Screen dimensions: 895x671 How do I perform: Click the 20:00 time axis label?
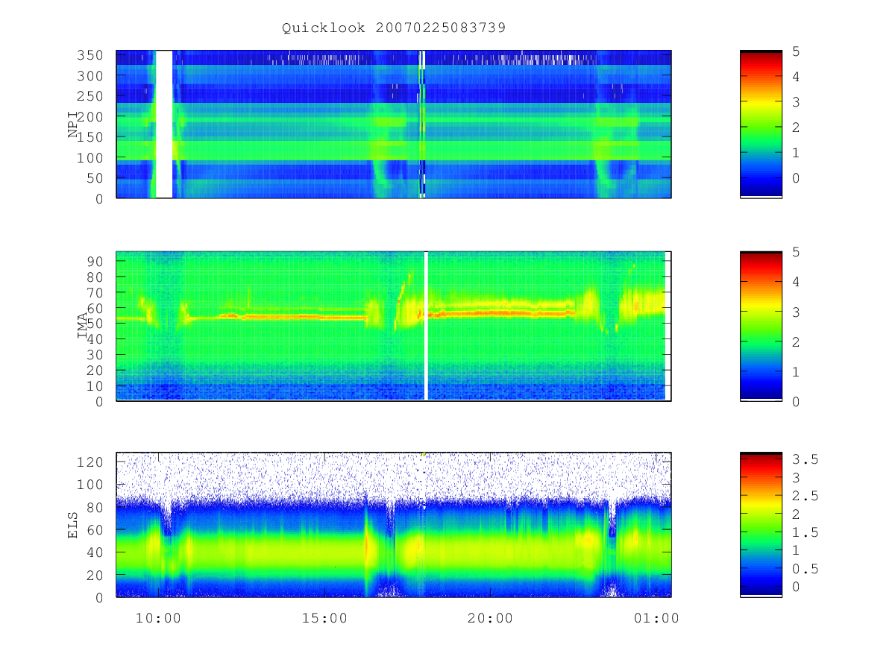pyautogui.click(x=491, y=618)
